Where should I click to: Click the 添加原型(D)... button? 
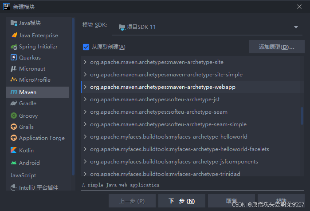coord(276,47)
